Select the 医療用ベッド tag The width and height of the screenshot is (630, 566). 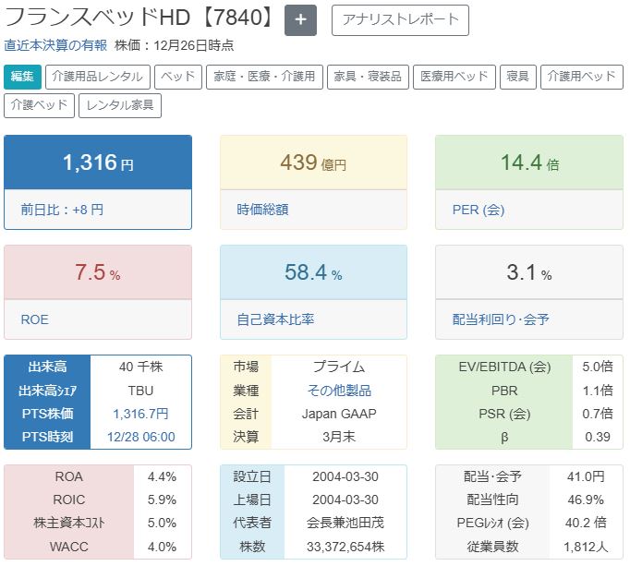pyautogui.click(x=455, y=77)
